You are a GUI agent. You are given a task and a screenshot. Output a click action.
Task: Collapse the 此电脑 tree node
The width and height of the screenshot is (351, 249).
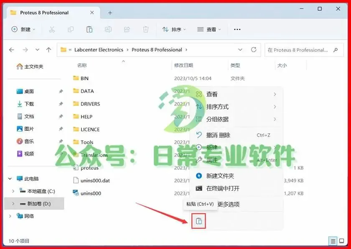click(10, 179)
